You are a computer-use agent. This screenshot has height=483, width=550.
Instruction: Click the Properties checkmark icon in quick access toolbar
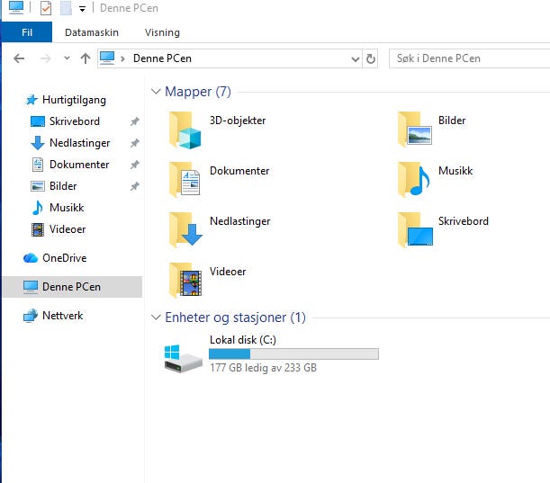coord(46,8)
